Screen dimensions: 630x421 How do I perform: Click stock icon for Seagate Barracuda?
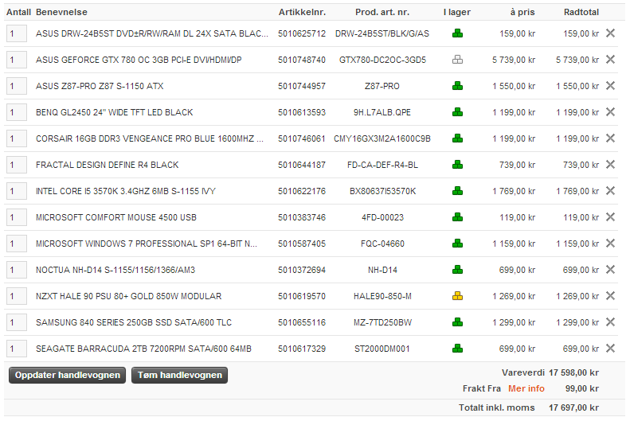tap(457, 349)
